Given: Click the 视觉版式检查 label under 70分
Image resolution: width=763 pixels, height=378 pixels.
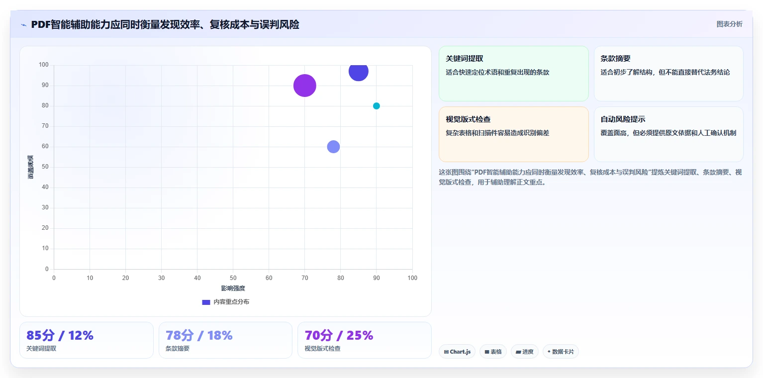Looking at the screenshot, I should [322, 349].
